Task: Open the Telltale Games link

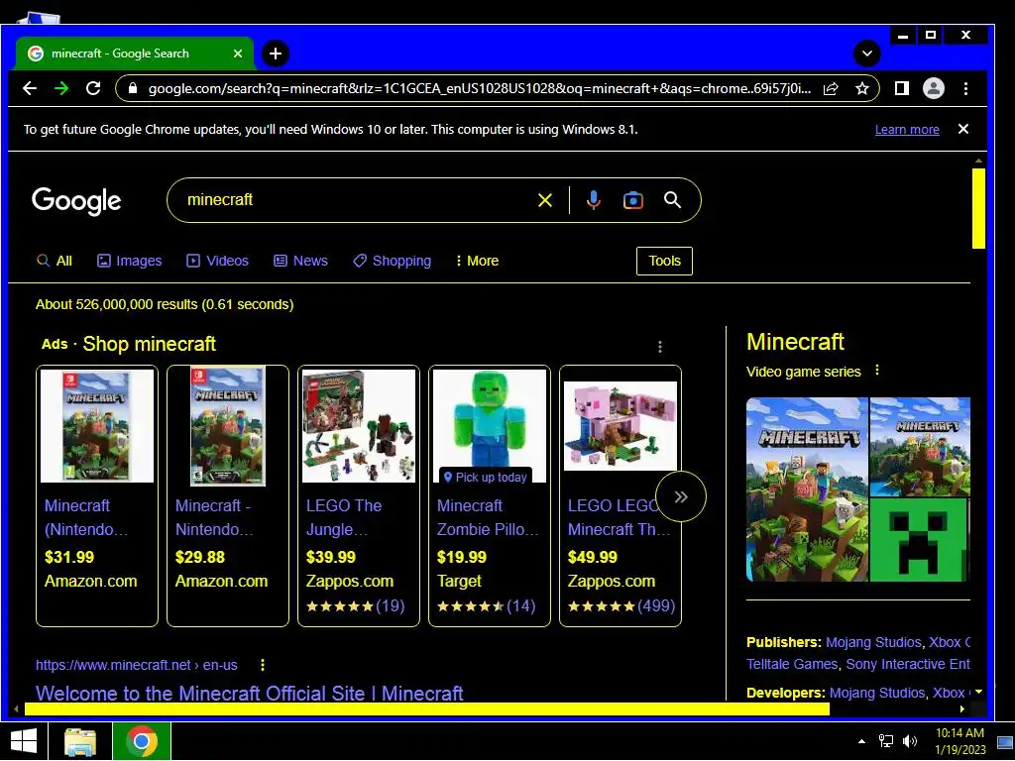Action: 792,665
